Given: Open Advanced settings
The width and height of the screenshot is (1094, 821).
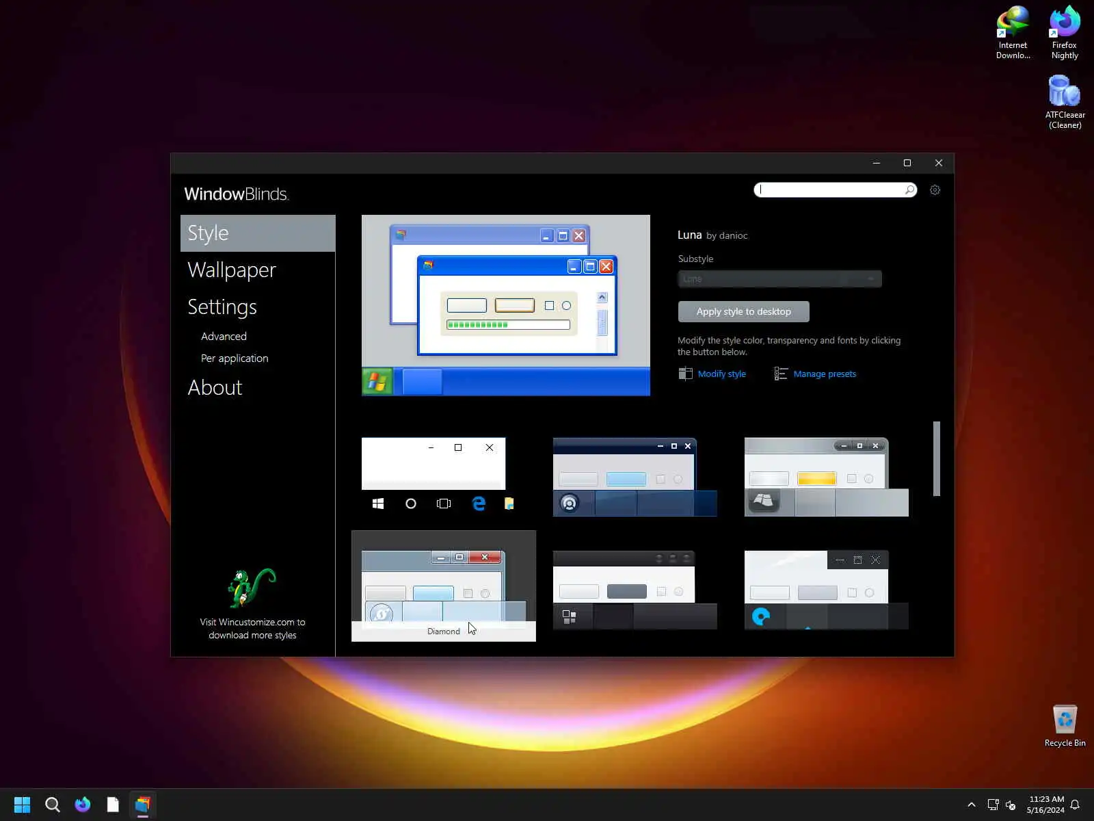Looking at the screenshot, I should [224, 337].
